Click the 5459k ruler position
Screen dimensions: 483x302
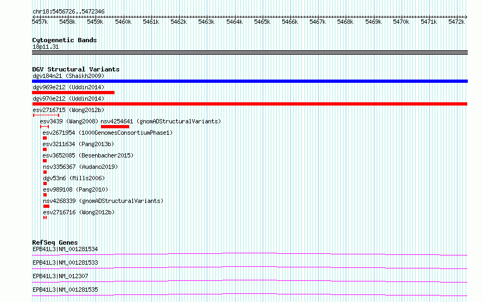[95, 22]
